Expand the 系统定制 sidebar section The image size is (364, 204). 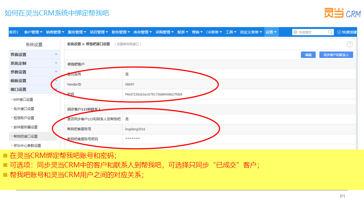pos(34,63)
